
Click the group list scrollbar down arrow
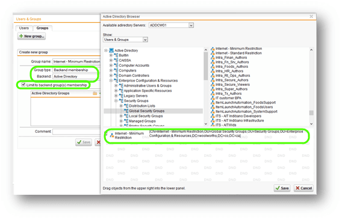pyautogui.click(x=311, y=124)
